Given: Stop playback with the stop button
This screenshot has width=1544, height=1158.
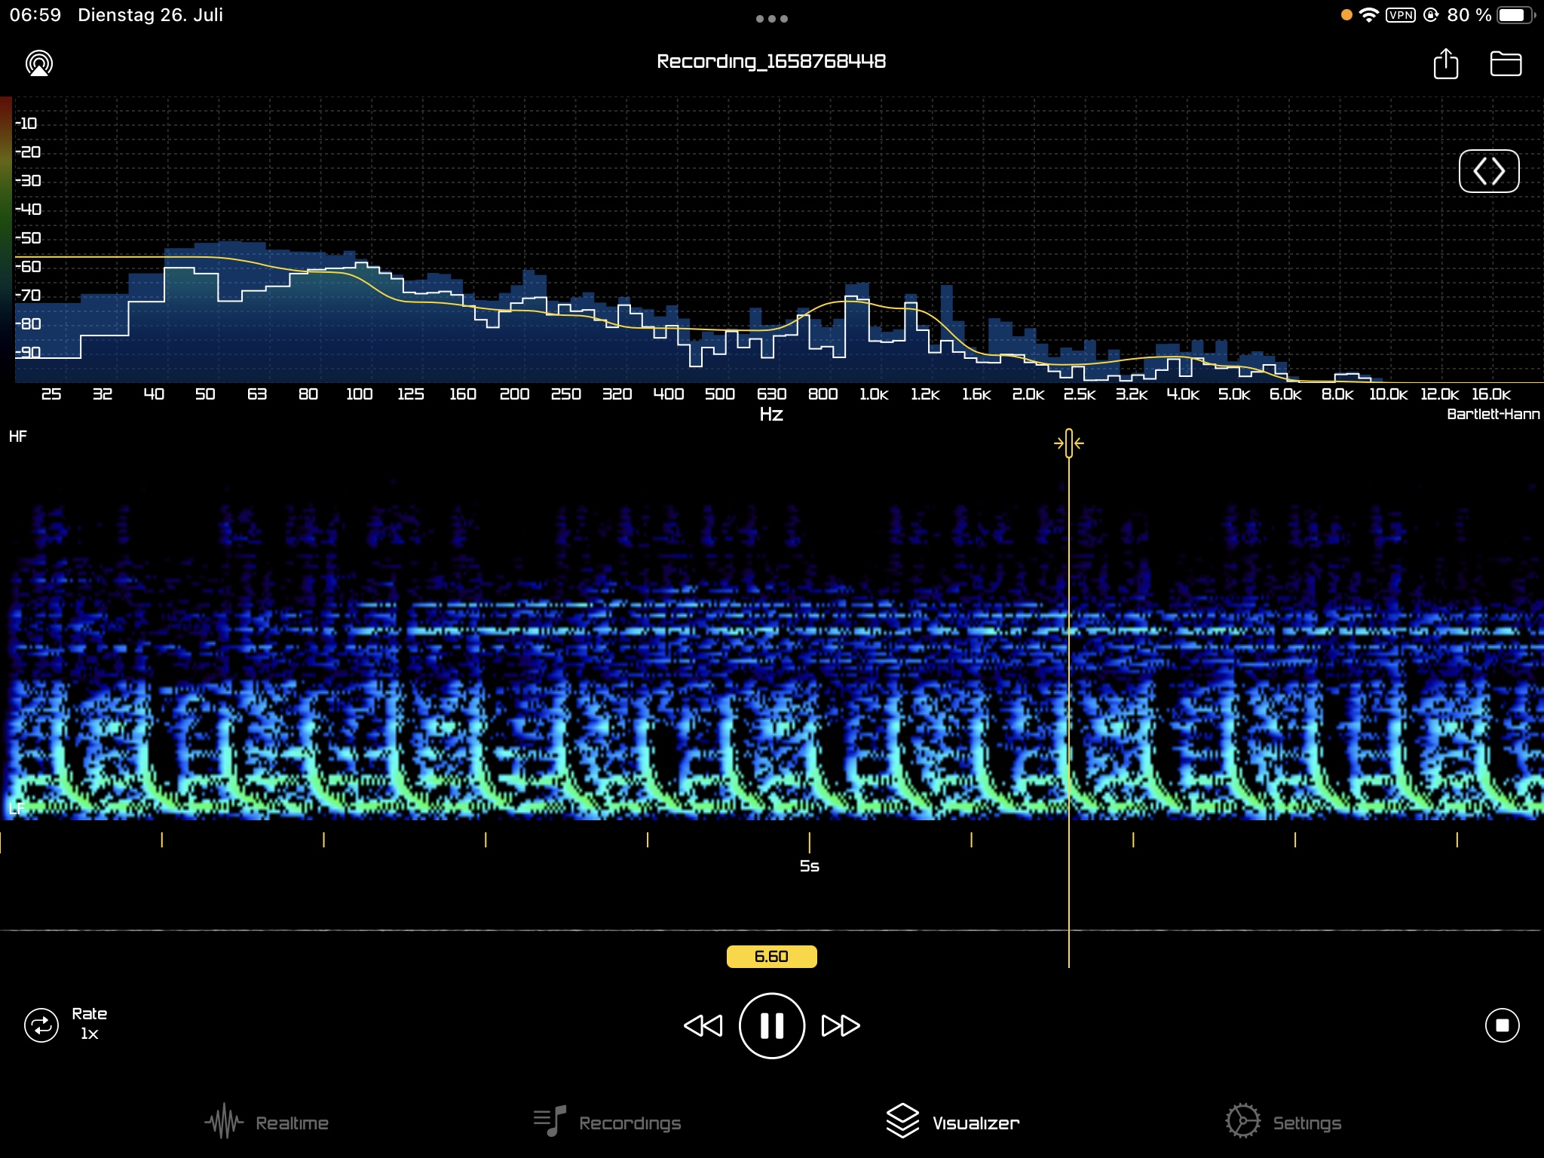Looking at the screenshot, I should 1502,1025.
